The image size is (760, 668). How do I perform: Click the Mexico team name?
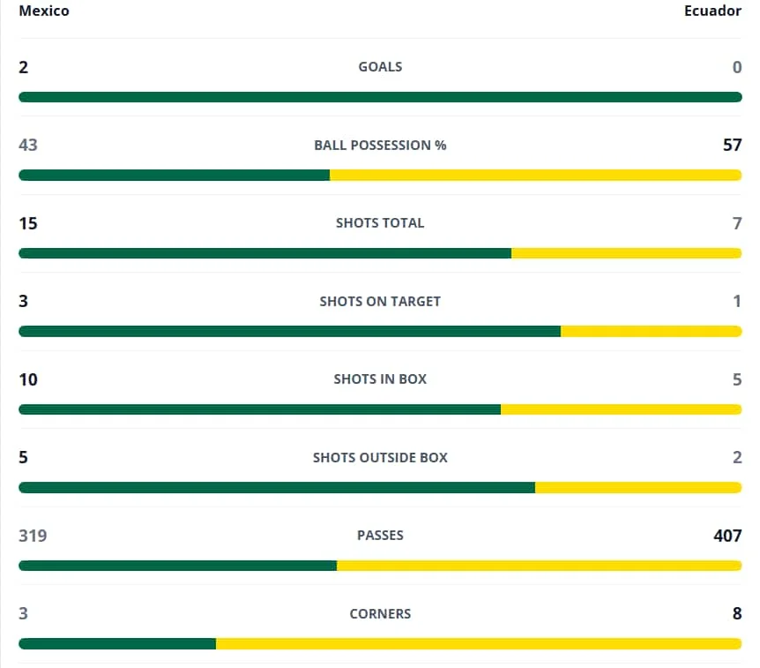[x=44, y=11]
